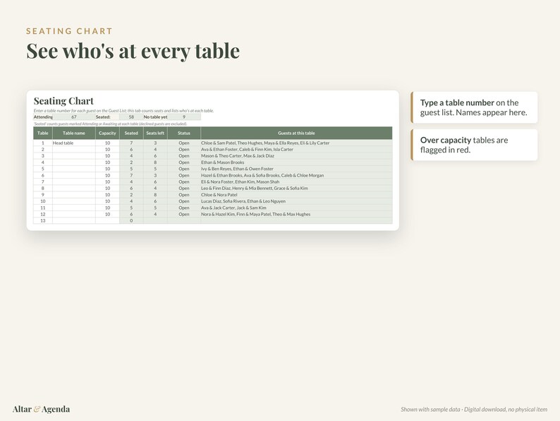The width and height of the screenshot is (560, 421).
Task: Click the empty Table name cell for table 2
Action: tap(74, 149)
